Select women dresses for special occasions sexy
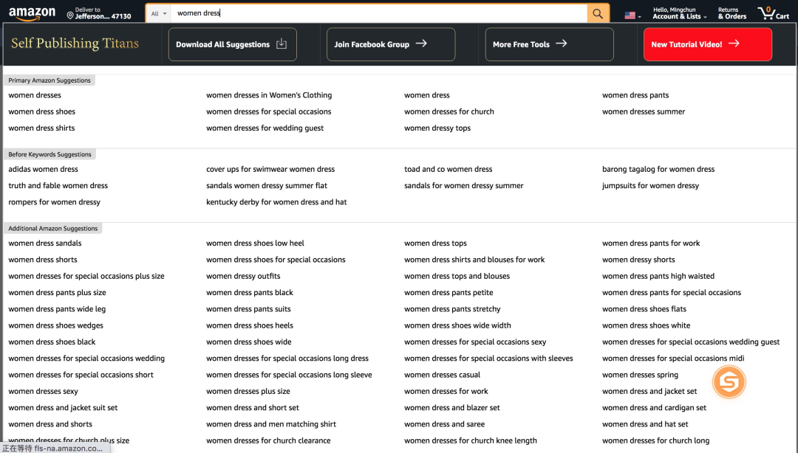This screenshot has height=453, width=798. [475, 342]
